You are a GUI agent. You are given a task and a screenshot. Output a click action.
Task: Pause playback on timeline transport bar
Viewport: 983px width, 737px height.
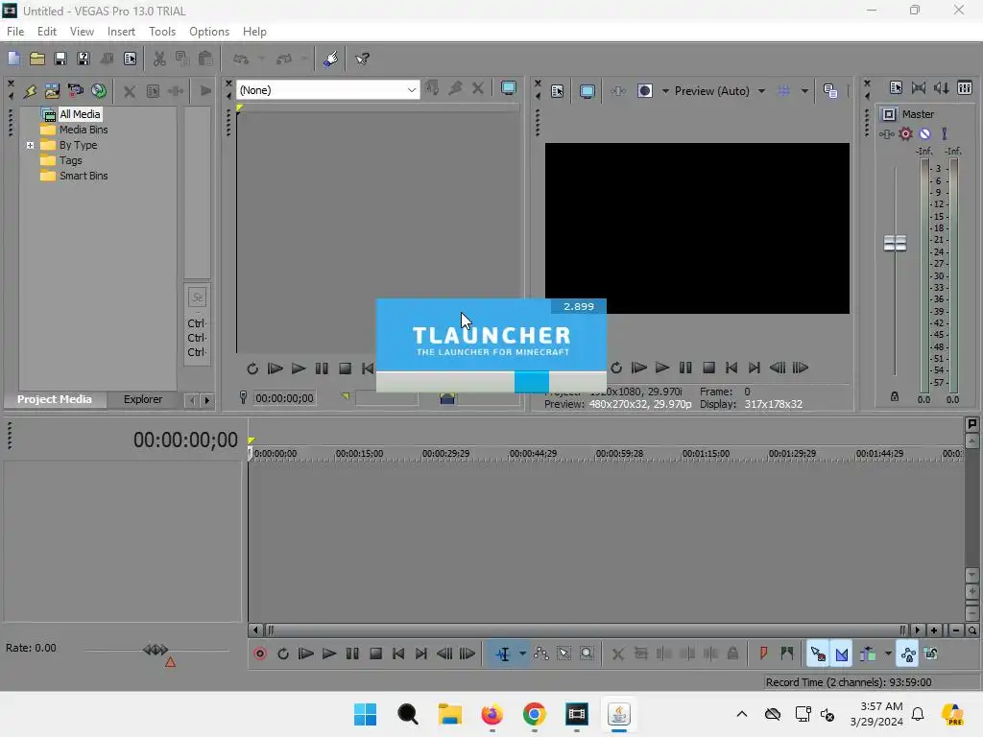coord(352,654)
